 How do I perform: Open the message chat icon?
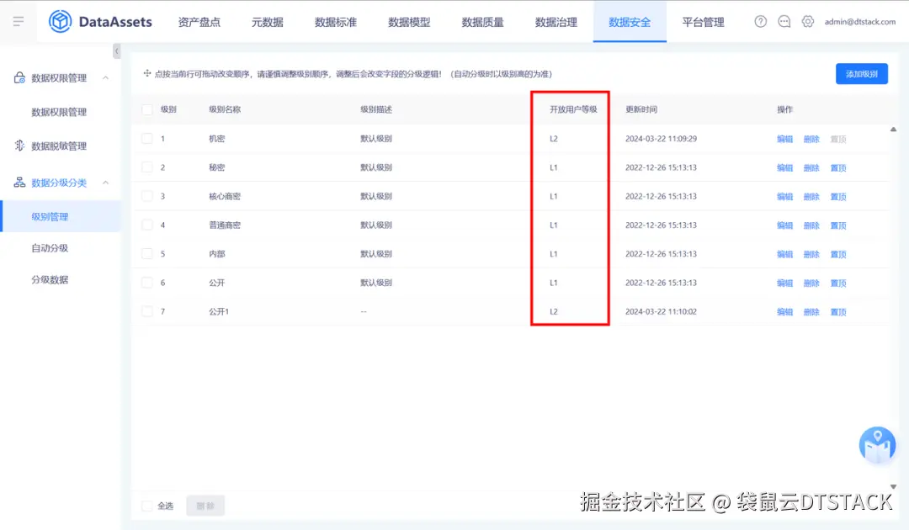click(784, 21)
